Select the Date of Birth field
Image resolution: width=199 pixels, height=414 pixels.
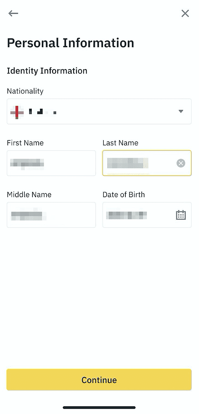coord(147,215)
